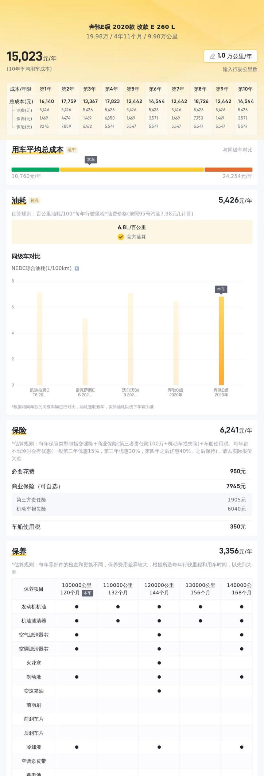Click the green segment of the cost bar

point(35,170)
